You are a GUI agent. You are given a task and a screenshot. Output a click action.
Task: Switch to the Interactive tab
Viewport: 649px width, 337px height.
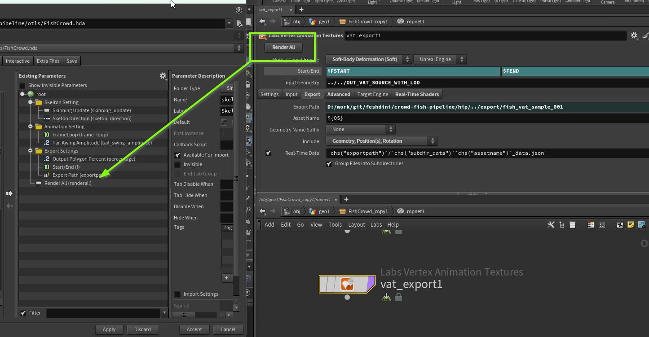pyautogui.click(x=18, y=61)
